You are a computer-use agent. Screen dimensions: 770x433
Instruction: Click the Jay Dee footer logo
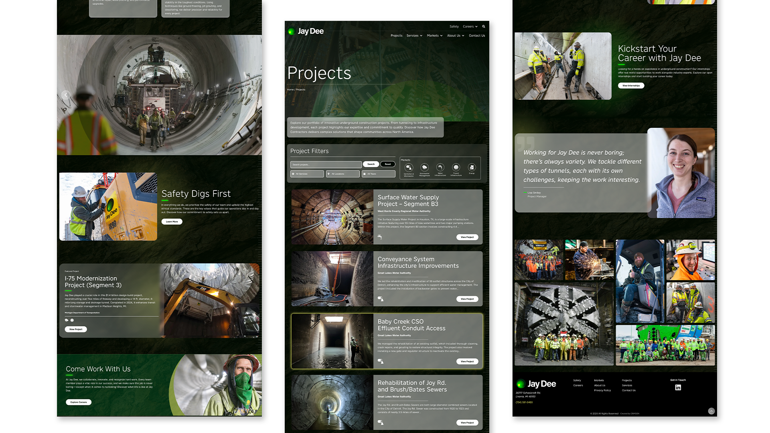point(536,384)
